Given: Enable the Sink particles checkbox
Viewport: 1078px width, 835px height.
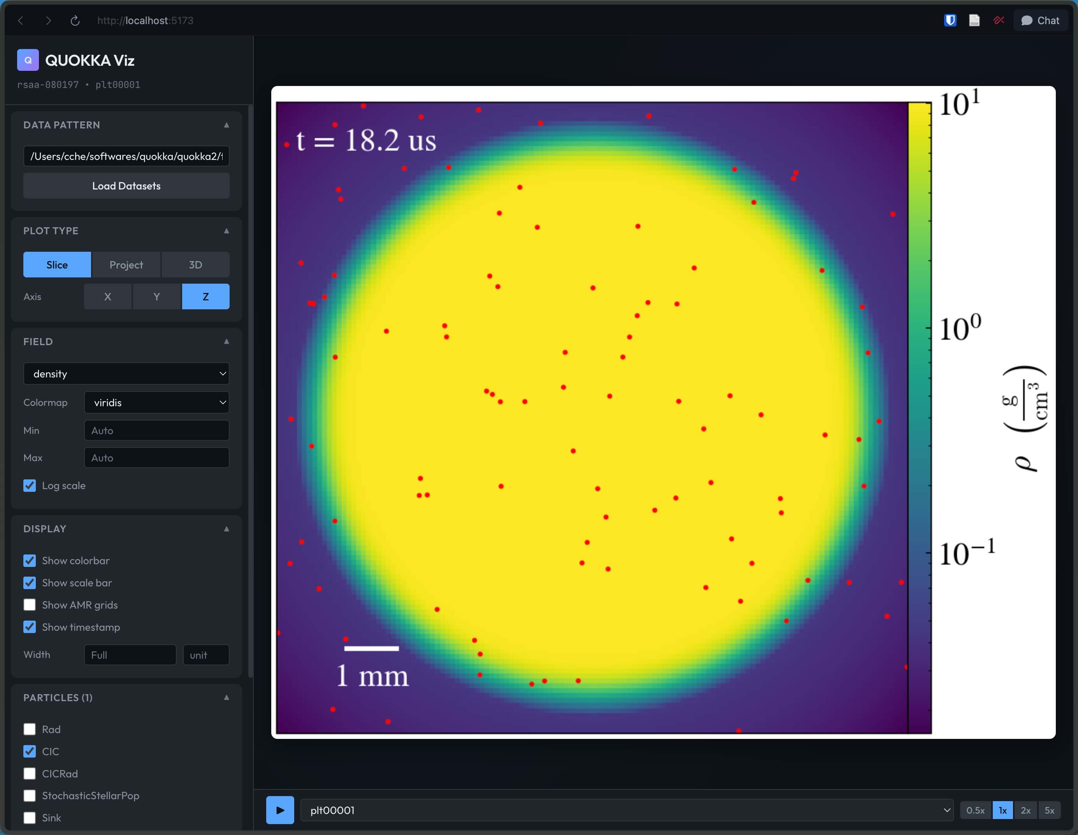Looking at the screenshot, I should 30,818.
